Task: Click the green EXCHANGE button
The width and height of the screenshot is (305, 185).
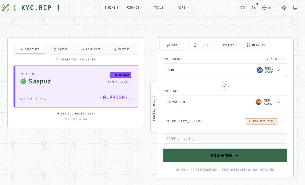Action: [225, 156]
